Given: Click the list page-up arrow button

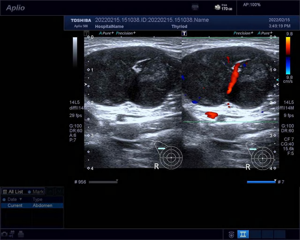Looking at the screenshot, I should point(50,191).
